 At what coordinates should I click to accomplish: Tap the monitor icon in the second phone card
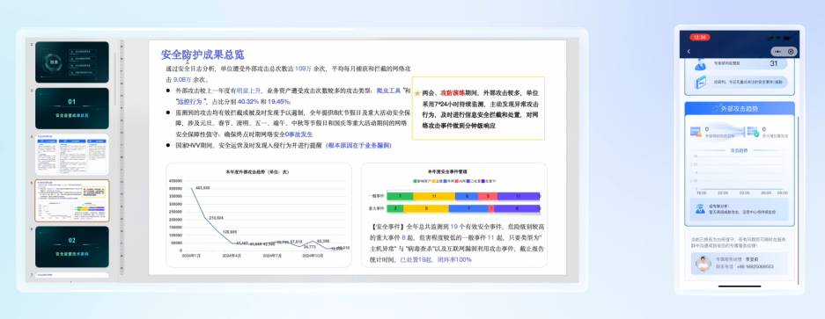coord(702,83)
